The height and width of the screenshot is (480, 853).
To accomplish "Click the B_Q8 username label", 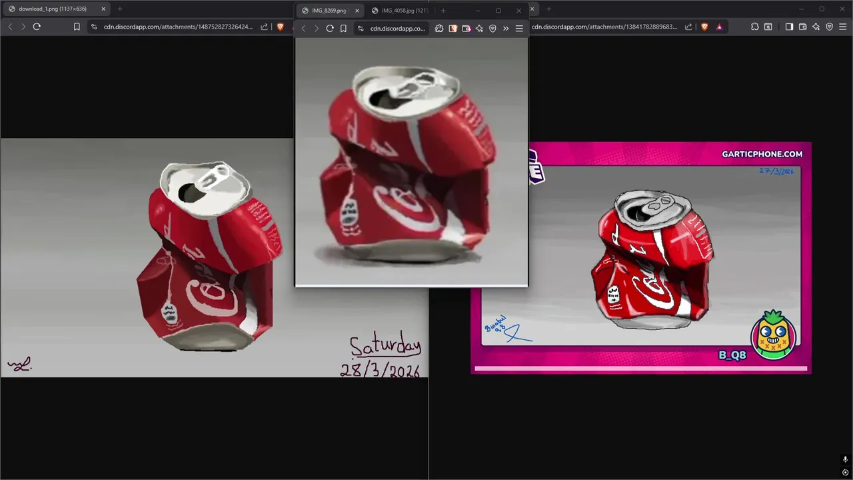I will (x=732, y=355).
